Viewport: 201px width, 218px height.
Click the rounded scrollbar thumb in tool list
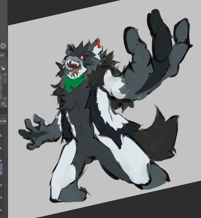pyautogui.click(x=5, y=80)
